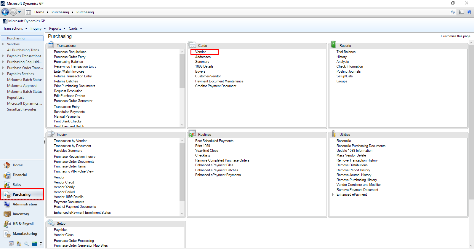The image size is (474, 249).
Task: Expand Payables Transactions in the sidebar
Action: (3, 56)
